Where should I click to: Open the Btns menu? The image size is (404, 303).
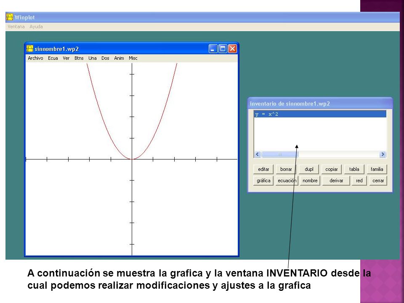(x=79, y=58)
